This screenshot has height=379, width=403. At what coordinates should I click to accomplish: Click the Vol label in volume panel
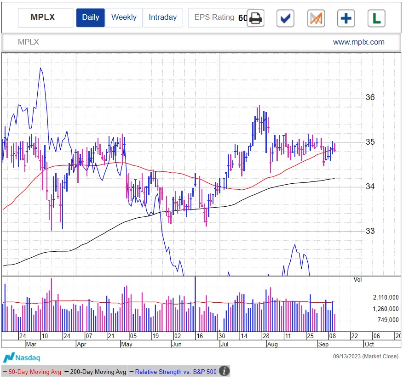[x=357, y=279]
